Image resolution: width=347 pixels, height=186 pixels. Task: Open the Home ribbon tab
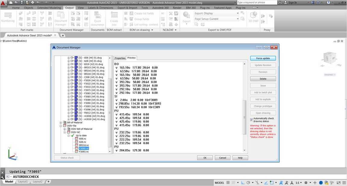[x=16, y=8]
